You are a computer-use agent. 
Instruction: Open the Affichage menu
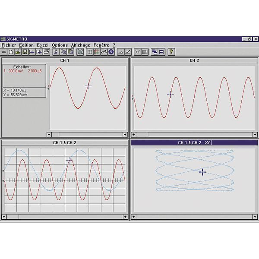click(81, 45)
